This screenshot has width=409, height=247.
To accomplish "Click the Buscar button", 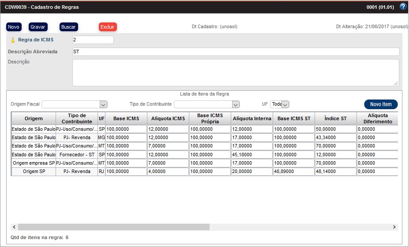I will point(68,27).
